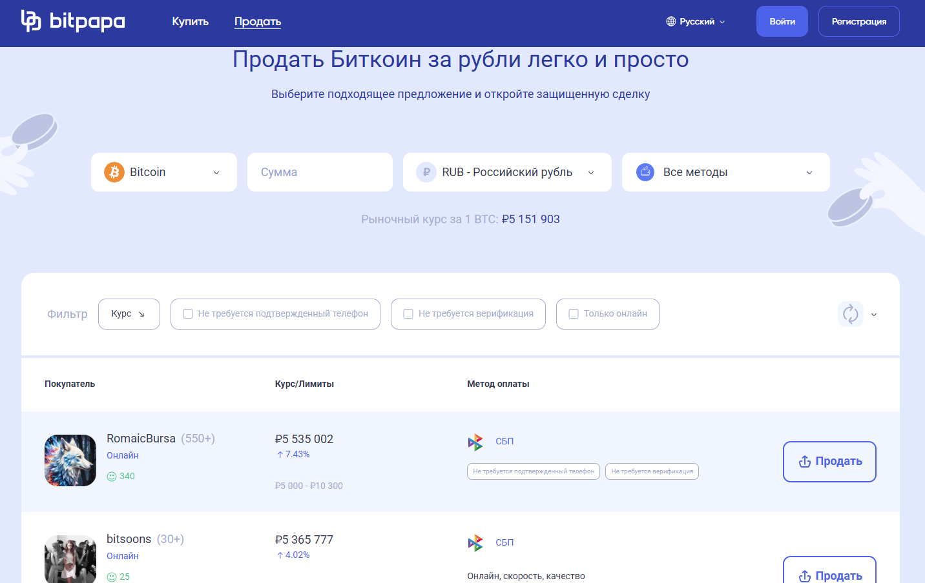The image size is (925, 583).
Task: Click the wallet icon beside Все методы
Action: 645,172
